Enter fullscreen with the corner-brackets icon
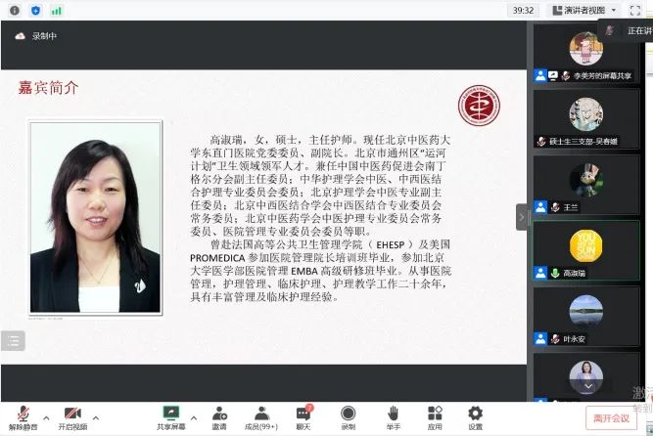653x436 pixels. click(635, 11)
